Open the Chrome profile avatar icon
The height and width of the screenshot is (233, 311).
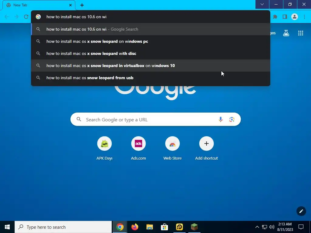click(295, 17)
